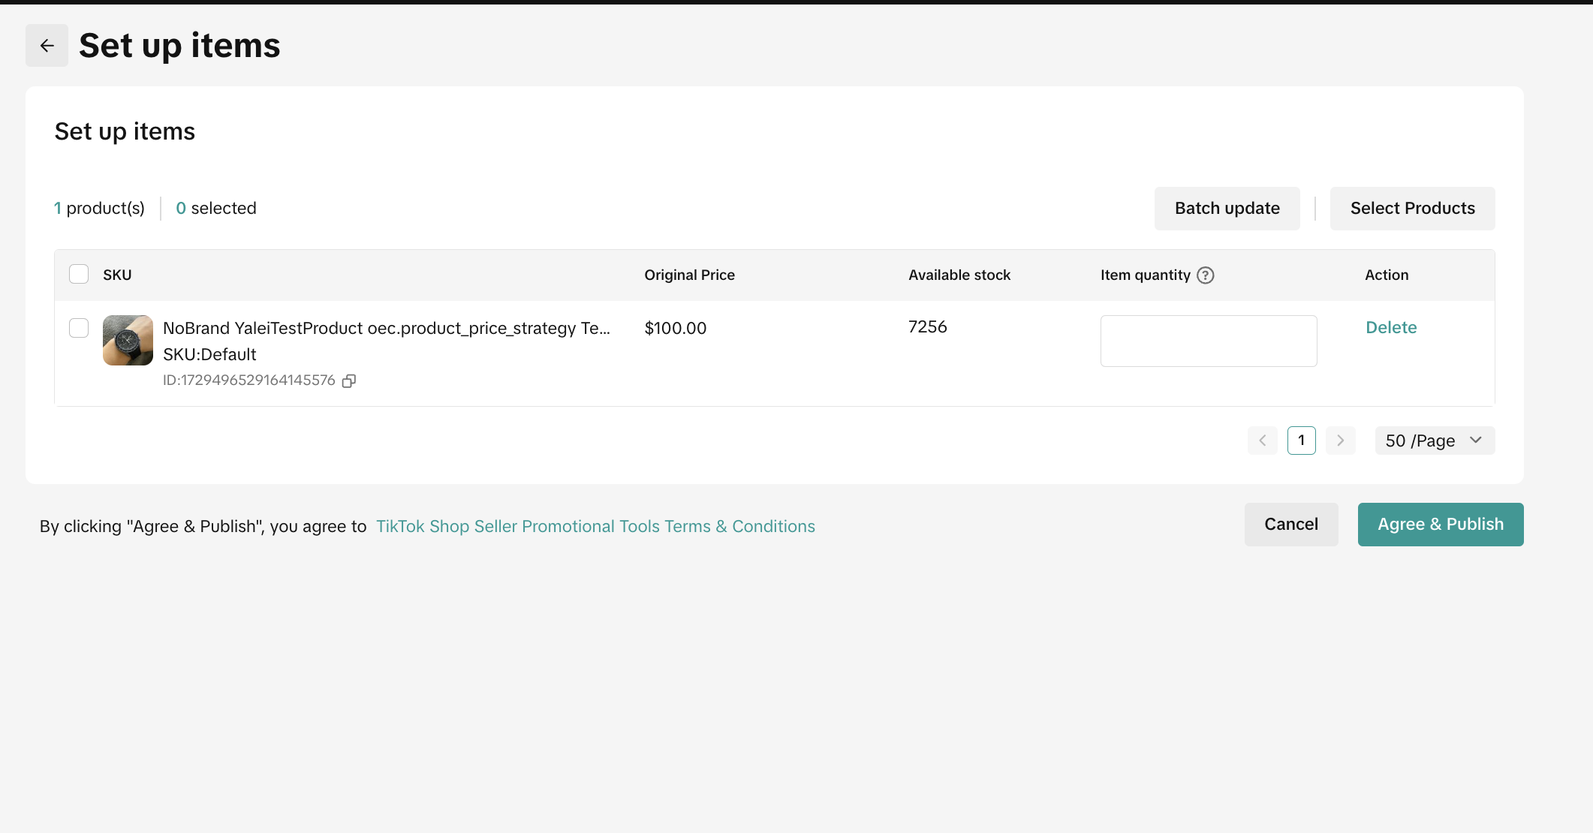Click Agree & Publish

point(1440,524)
